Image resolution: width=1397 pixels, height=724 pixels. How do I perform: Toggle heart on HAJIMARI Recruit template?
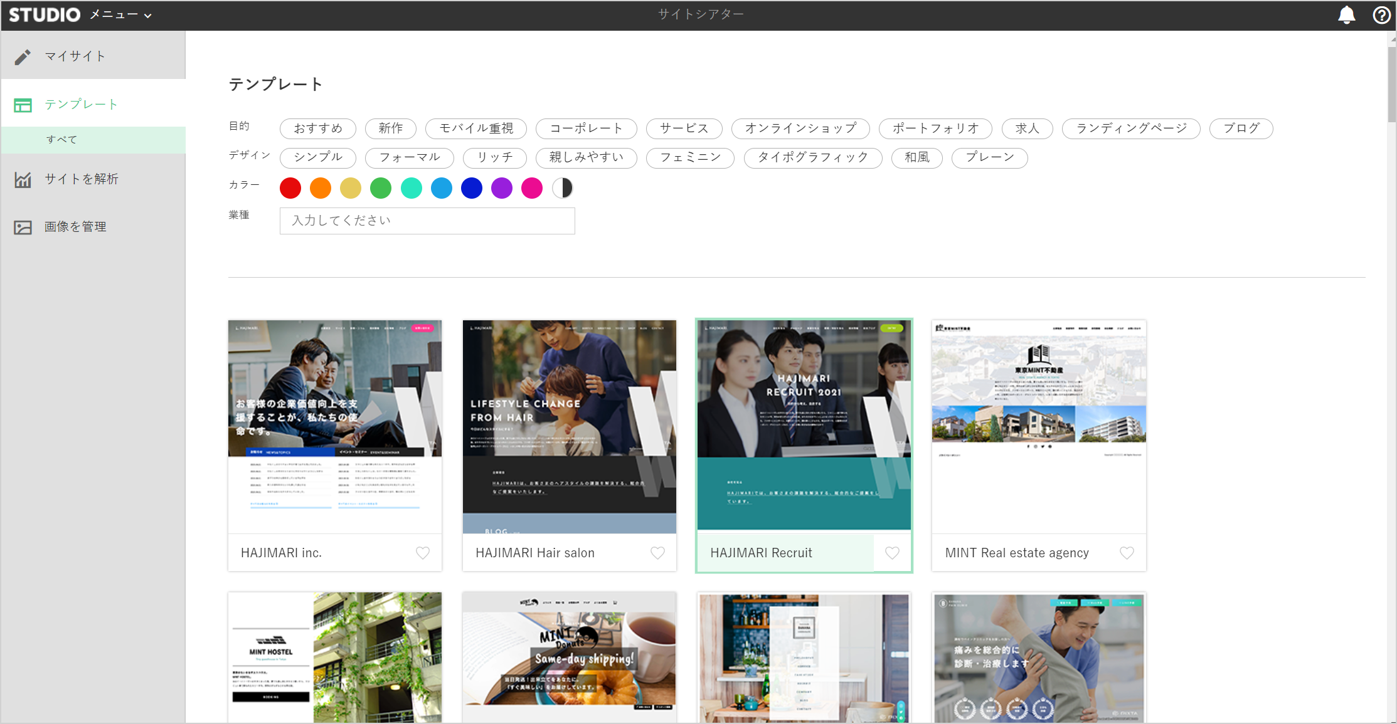click(892, 553)
